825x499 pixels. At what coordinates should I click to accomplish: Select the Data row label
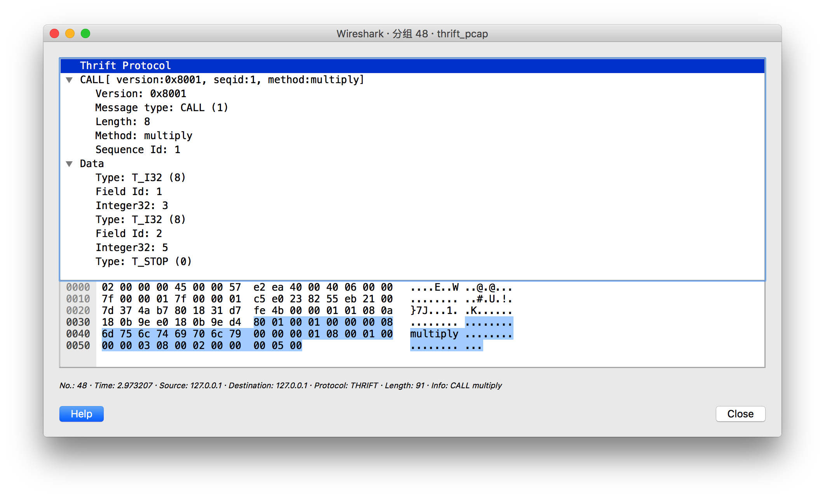click(x=92, y=164)
